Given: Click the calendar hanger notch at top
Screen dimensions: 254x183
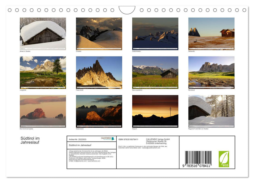Looking at the screenshot, I should point(127,10).
